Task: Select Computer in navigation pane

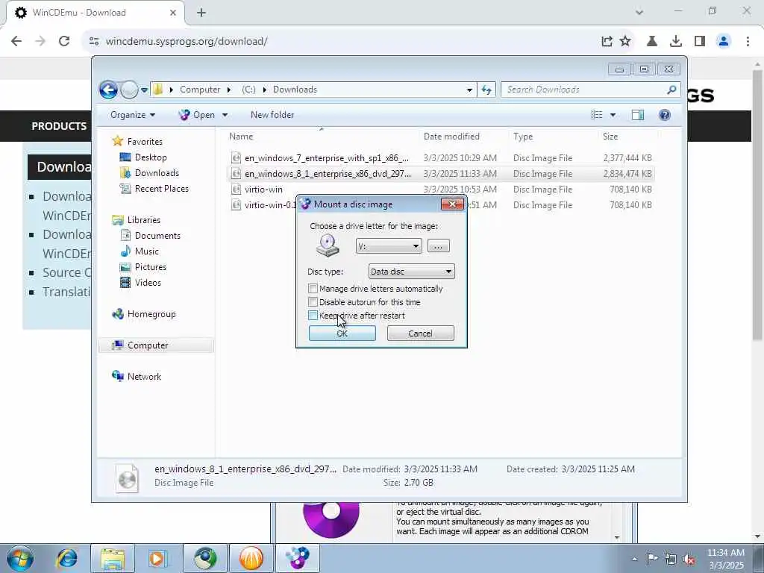Action: pyautogui.click(x=148, y=345)
